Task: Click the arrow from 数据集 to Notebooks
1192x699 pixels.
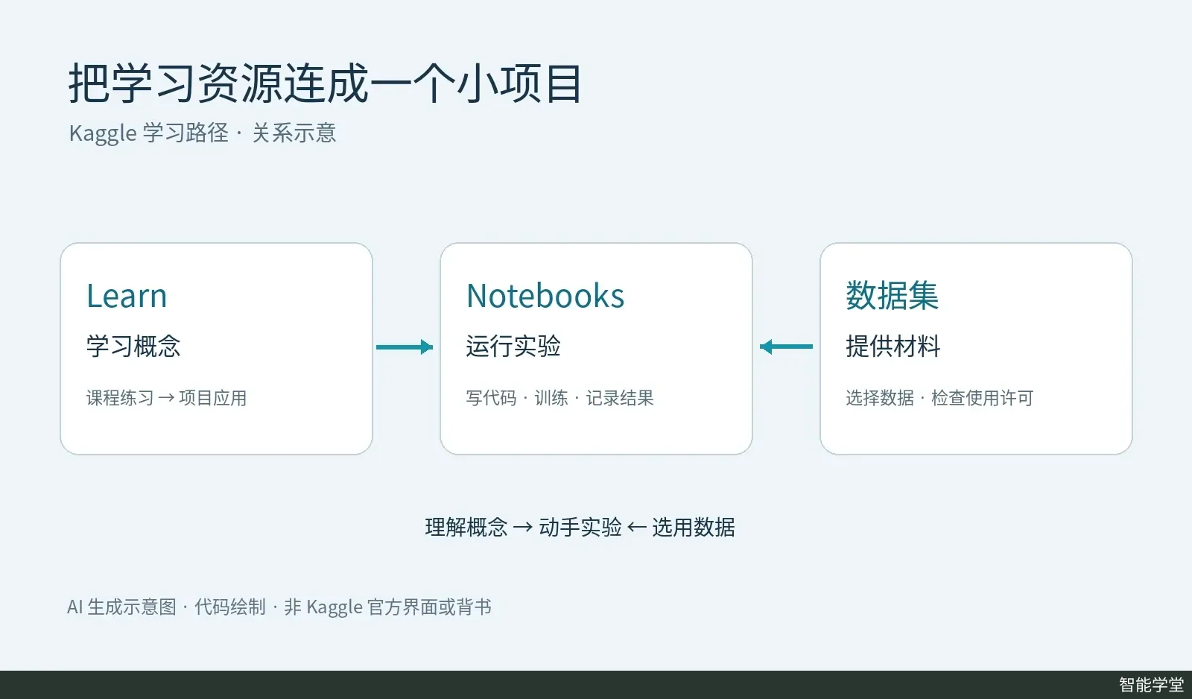Action: 786,347
